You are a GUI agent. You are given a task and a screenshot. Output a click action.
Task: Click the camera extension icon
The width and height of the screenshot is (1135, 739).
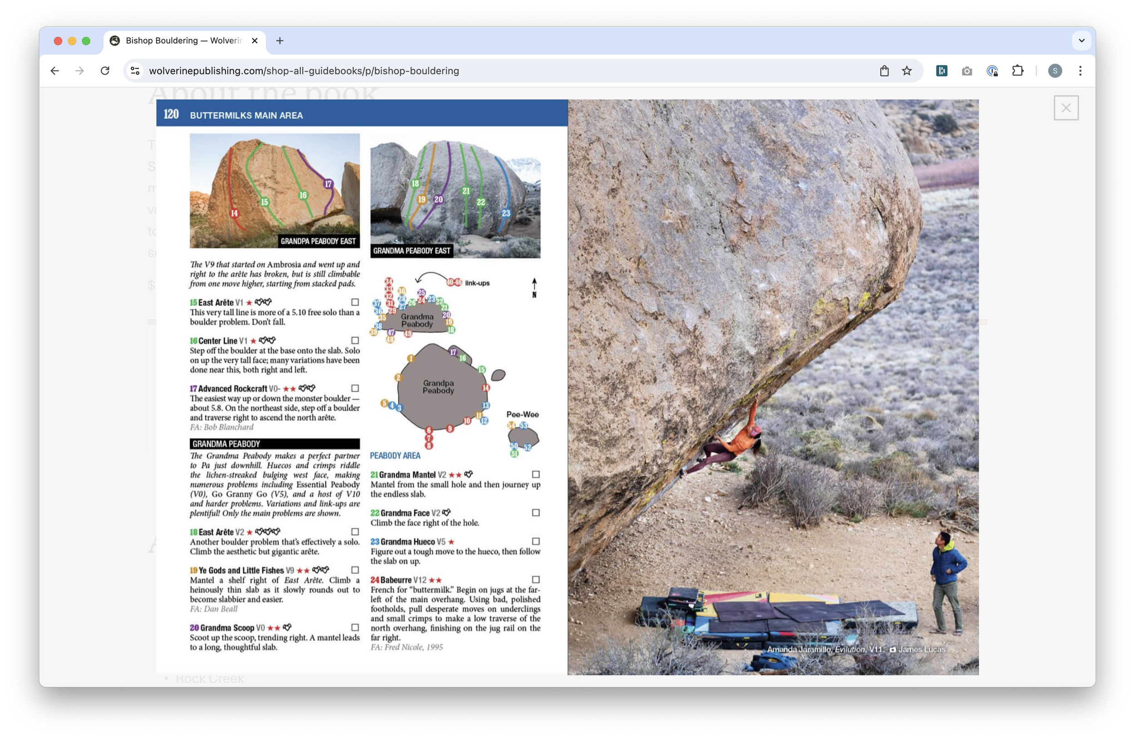tap(967, 70)
